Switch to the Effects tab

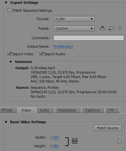tap(9, 110)
